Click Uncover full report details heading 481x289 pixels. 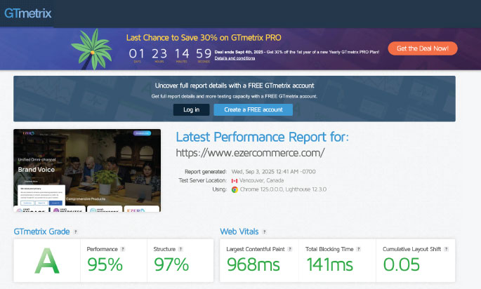(x=235, y=86)
